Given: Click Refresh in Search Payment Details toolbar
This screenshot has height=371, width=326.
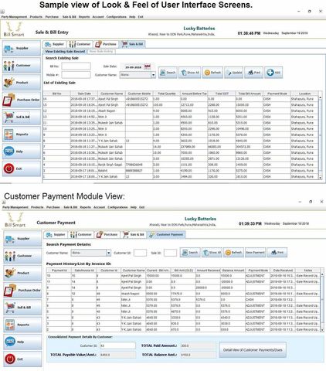Looking at the screenshot, I should point(233,253).
